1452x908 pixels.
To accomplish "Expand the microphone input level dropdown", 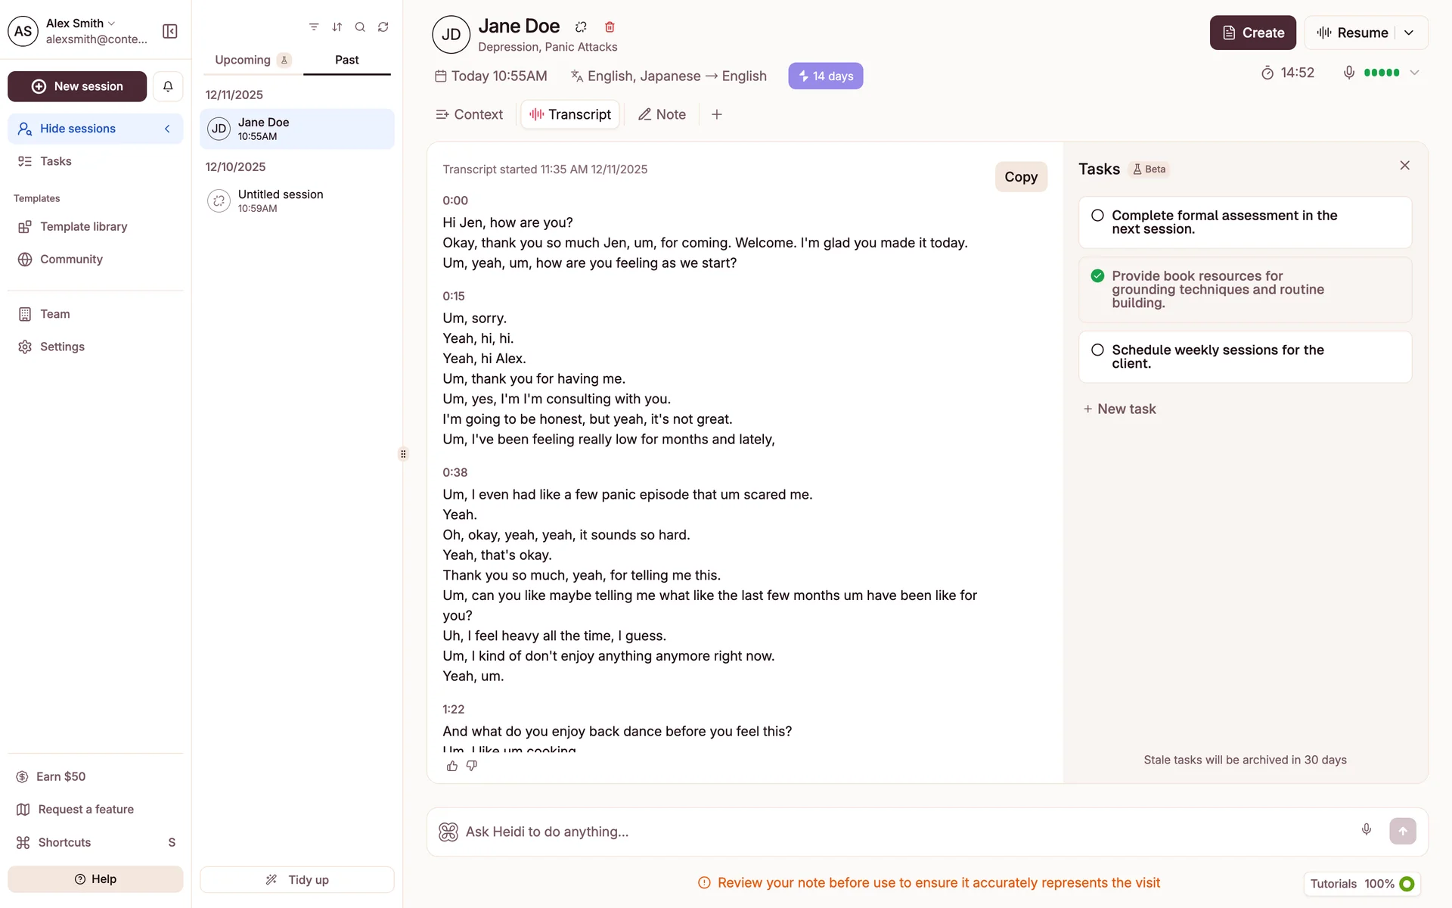I will 1414,73.
